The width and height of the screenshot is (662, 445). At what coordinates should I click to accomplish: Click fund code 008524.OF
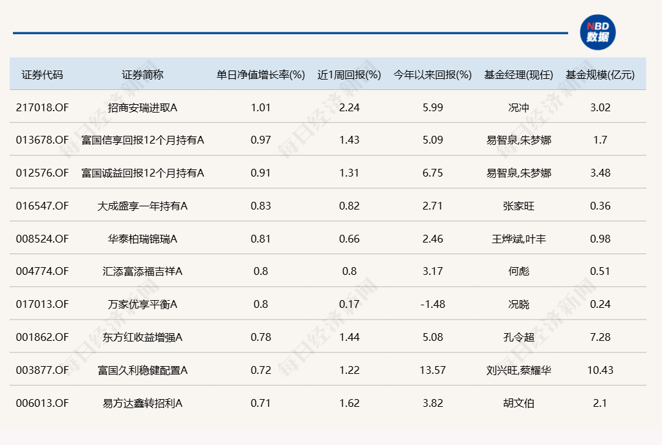coord(42,239)
